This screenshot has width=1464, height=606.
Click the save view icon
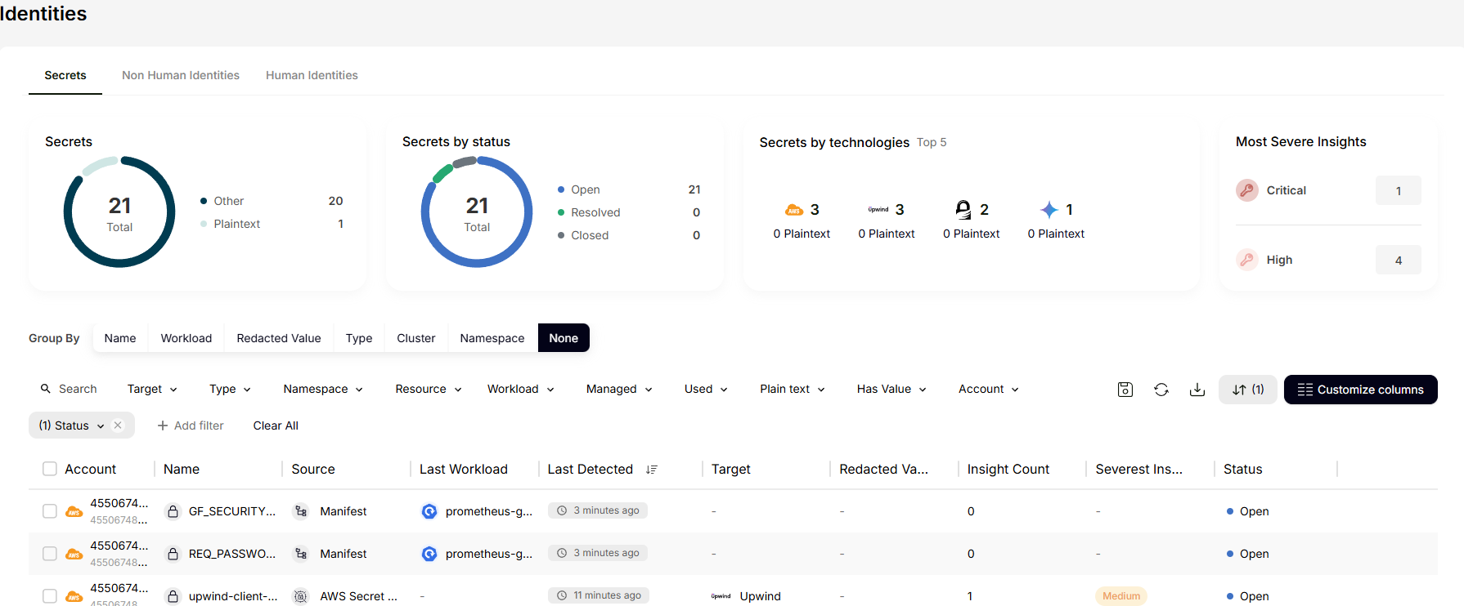point(1125,390)
